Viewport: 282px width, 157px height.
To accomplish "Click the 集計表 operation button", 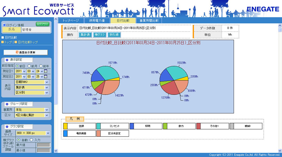I will 85,35.
